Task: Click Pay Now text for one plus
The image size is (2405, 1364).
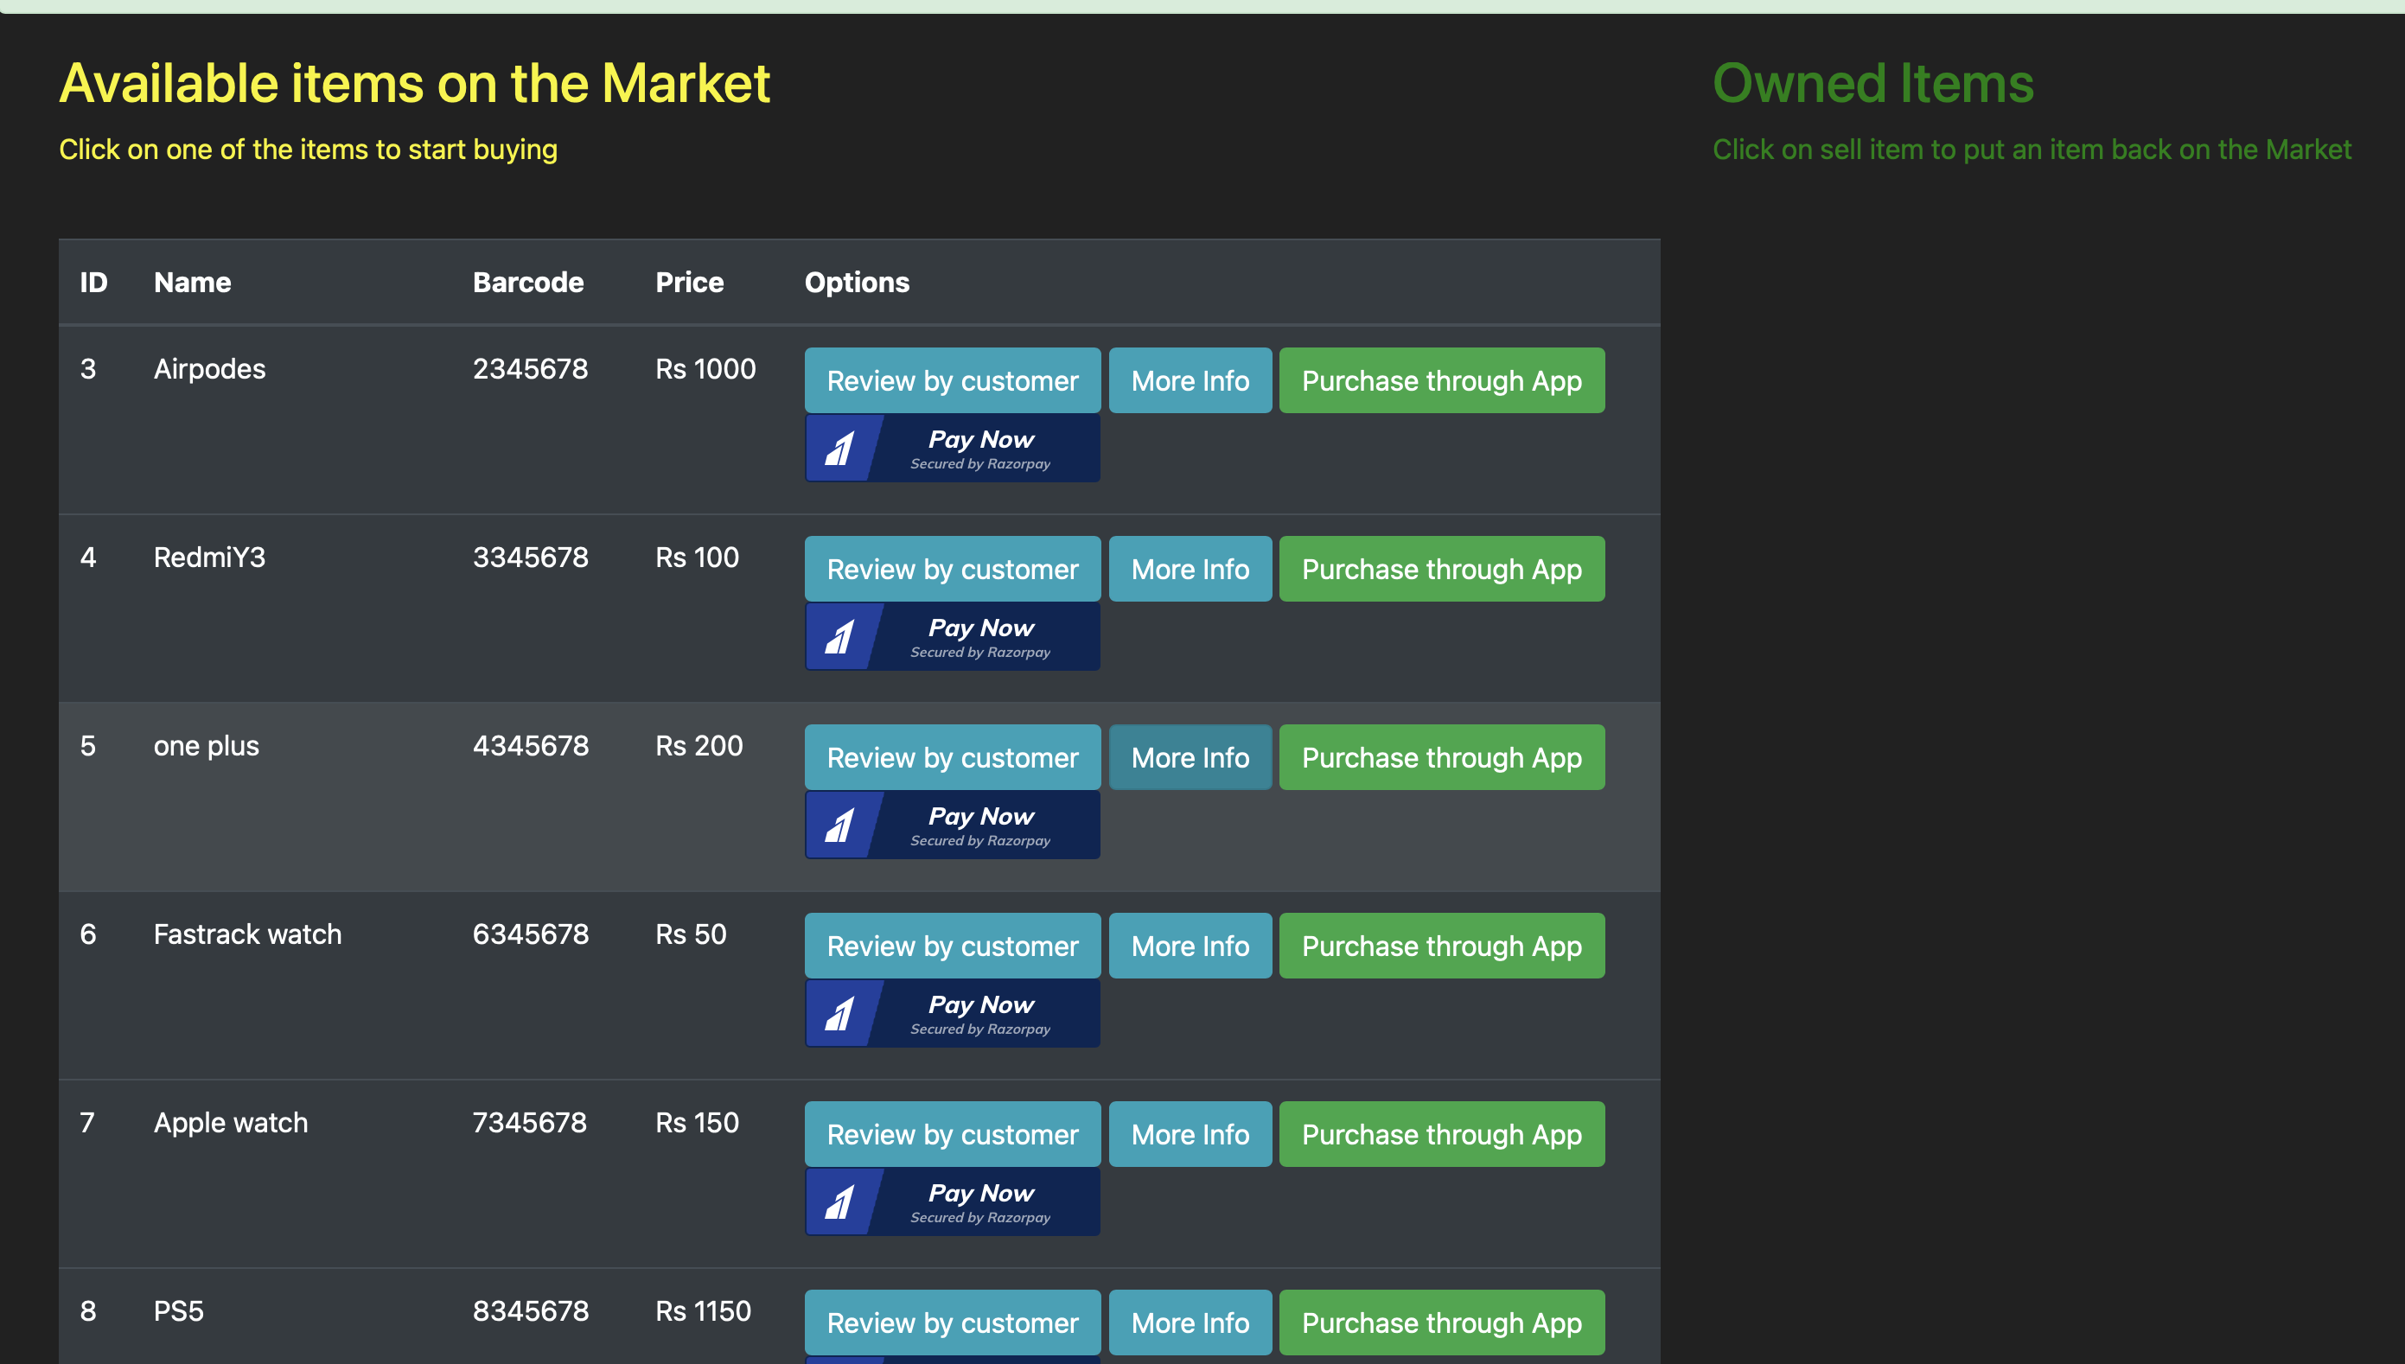Action: pyautogui.click(x=981, y=816)
